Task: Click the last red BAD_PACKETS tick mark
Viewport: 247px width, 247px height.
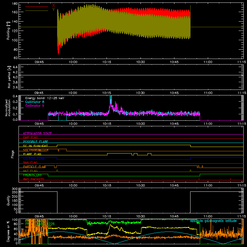Action: [230, 179]
